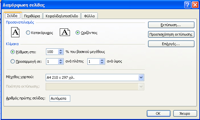
Task: Select the Κατακόρυφος radio button
Action: pyautogui.click(x=28, y=33)
